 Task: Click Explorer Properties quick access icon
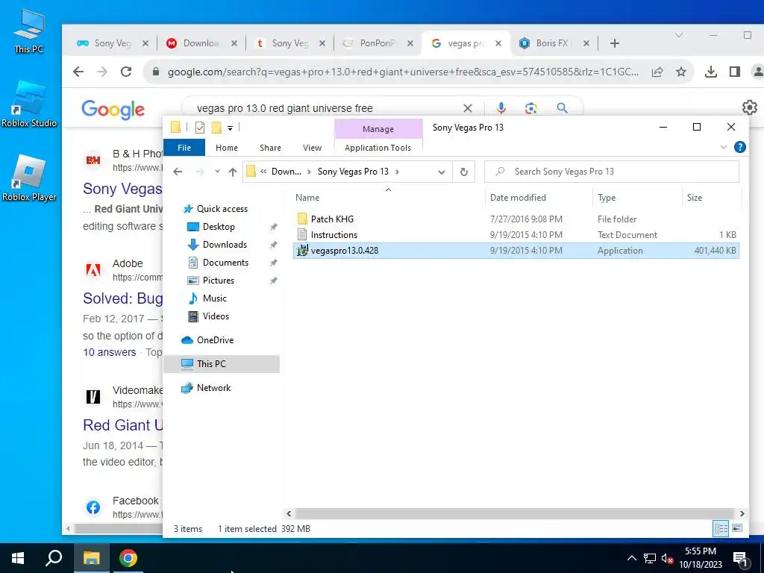(200, 128)
